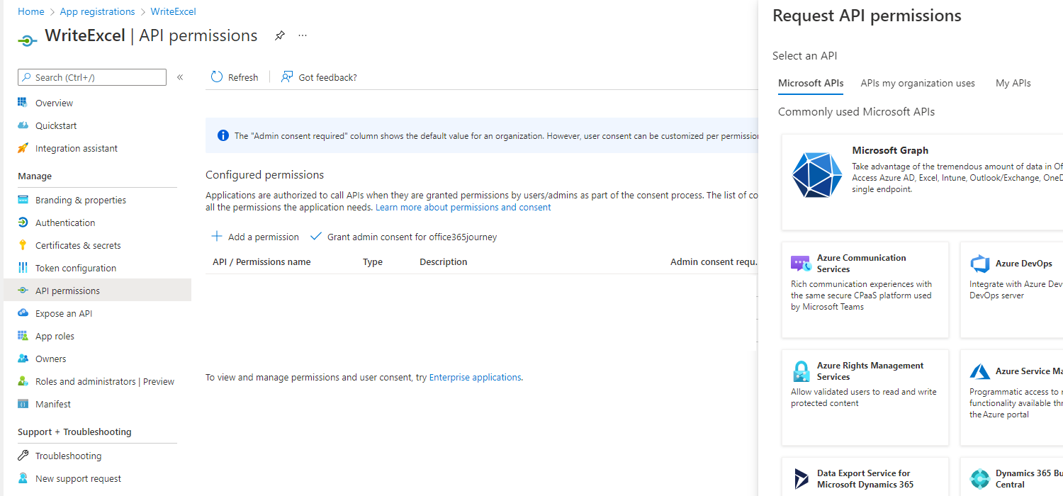The width and height of the screenshot is (1063, 496).
Task: Click the Azure Rights Management Services icon
Action: [801, 371]
